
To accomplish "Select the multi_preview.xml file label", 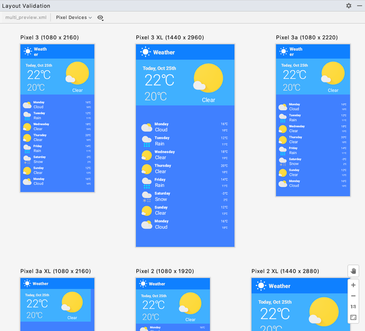I will click(x=26, y=18).
